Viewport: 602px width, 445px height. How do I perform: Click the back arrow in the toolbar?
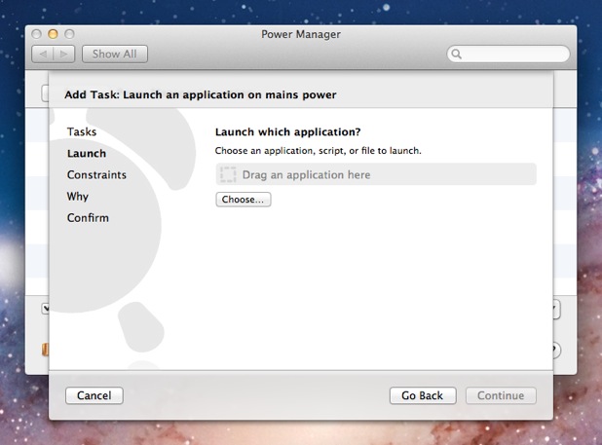(43, 55)
